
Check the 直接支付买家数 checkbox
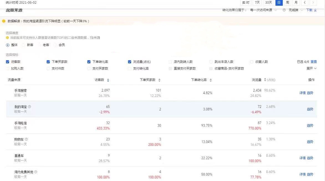(x=170, y=68)
